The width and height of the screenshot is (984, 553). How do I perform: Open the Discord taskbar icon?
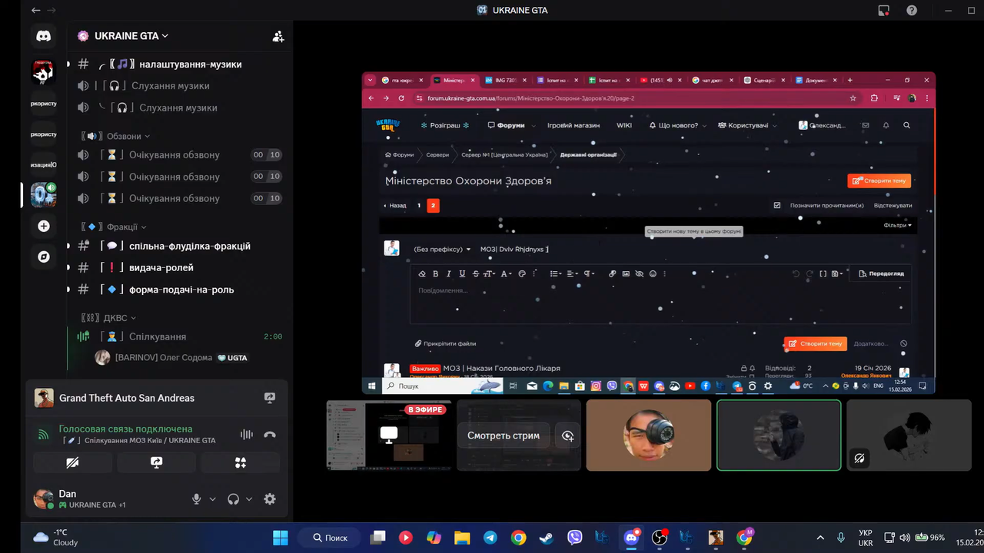[632, 538]
